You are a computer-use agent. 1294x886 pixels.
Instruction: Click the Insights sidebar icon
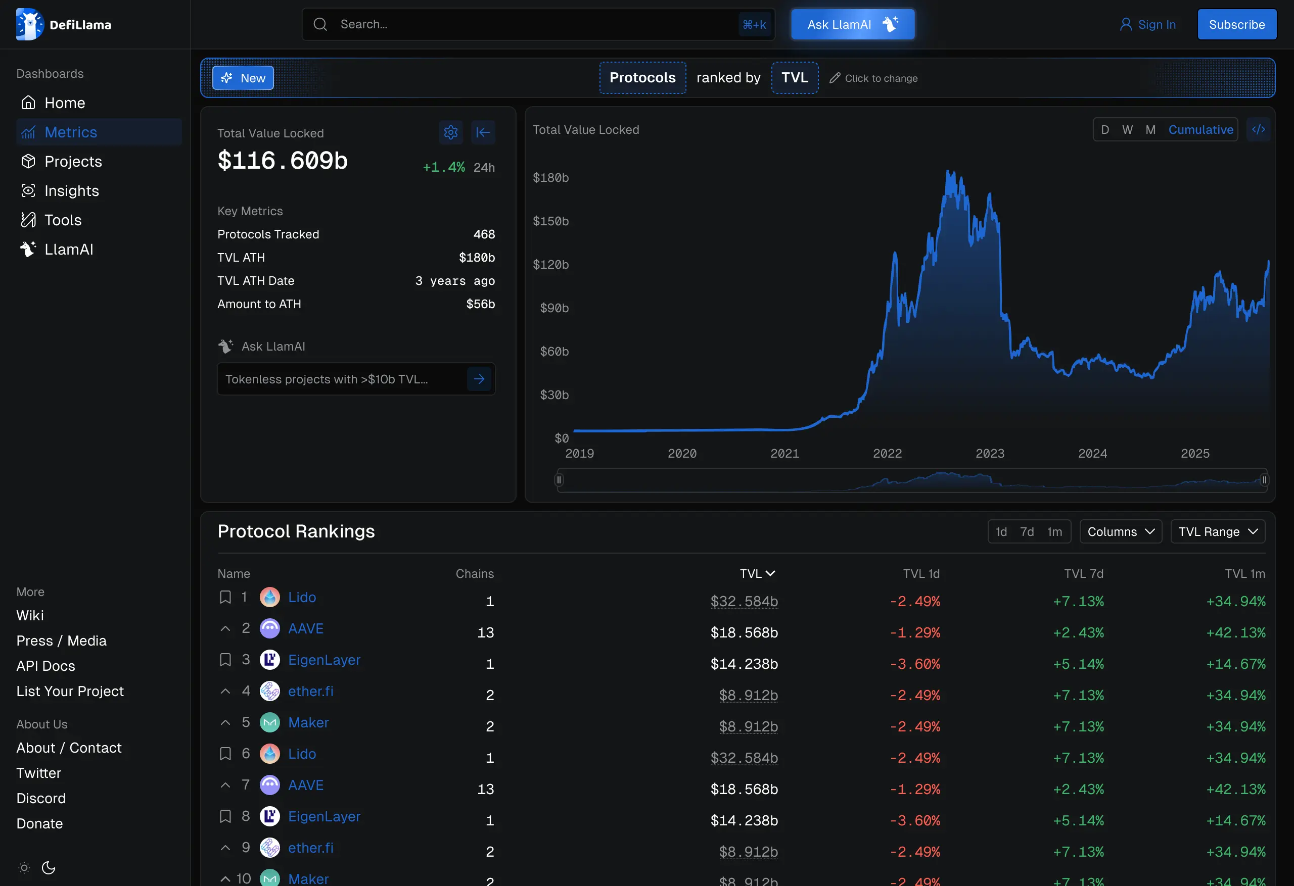tap(28, 191)
